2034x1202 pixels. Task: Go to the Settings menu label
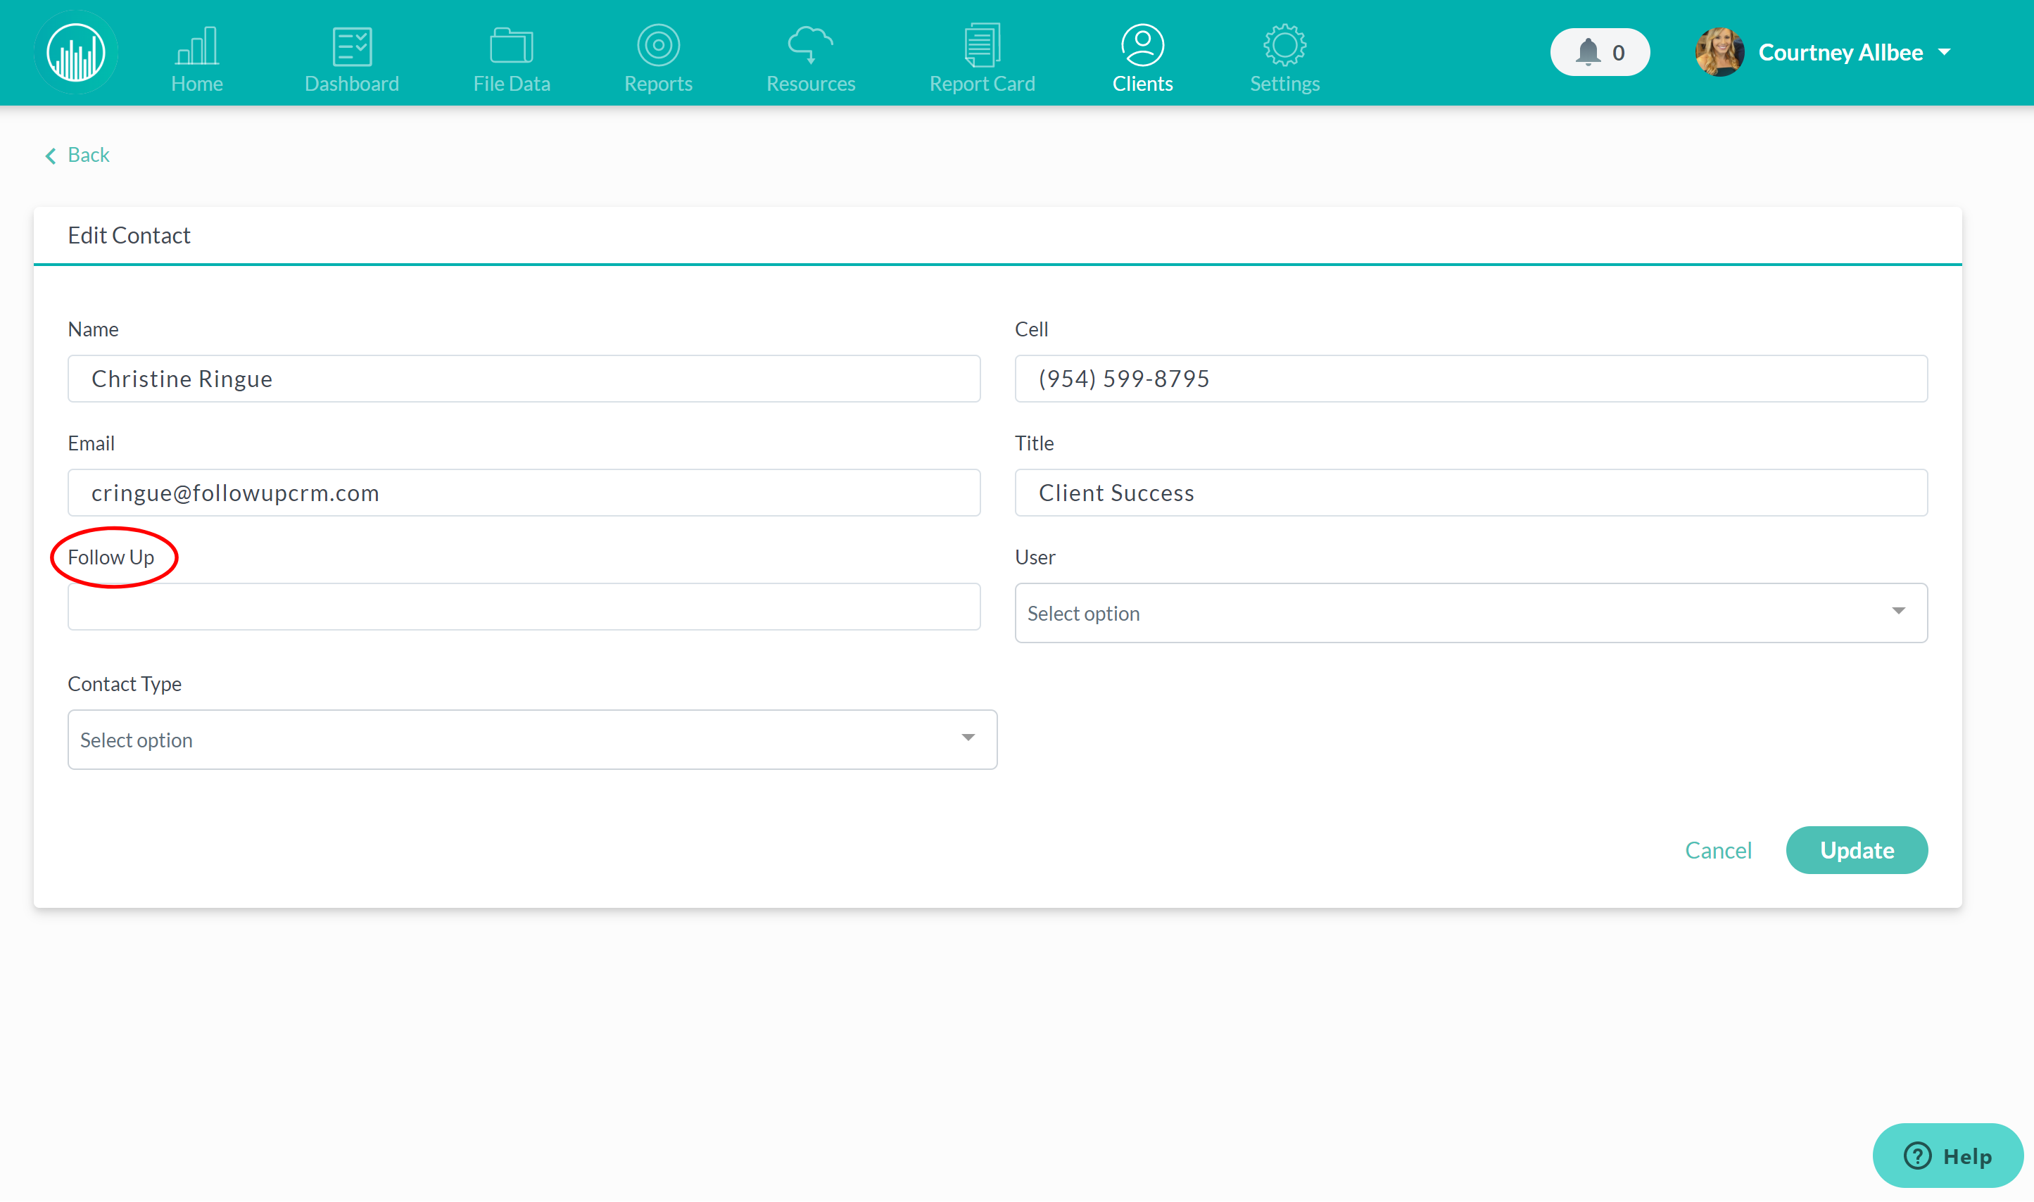pyautogui.click(x=1284, y=84)
